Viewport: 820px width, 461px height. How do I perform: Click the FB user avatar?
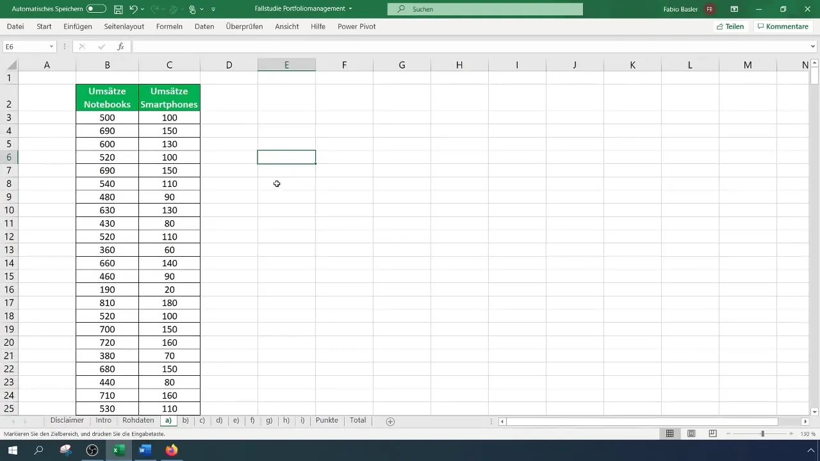(710, 9)
